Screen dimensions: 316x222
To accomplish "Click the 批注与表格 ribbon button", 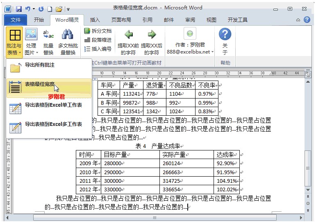I will [x=15, y=42].
